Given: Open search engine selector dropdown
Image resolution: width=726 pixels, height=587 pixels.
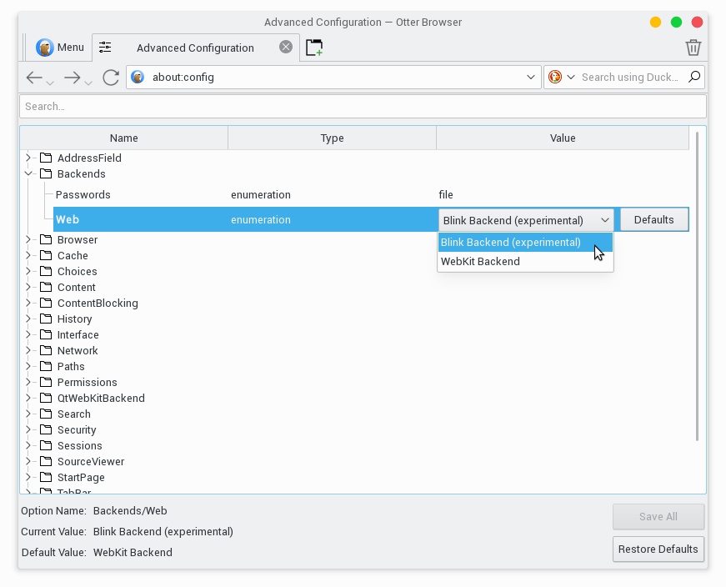Looking at the screenshot, I should (571, 77).
